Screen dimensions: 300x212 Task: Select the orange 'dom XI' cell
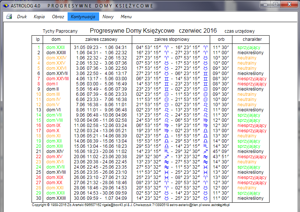[x=53, y=136]
